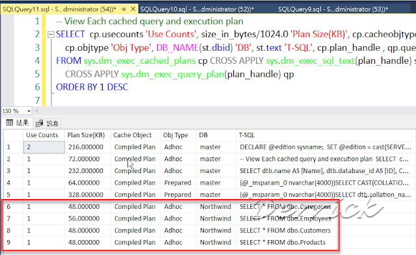Viewport: 416px width, 255px height.
Task: Select result row number 9 header
Action: point(13,242)
